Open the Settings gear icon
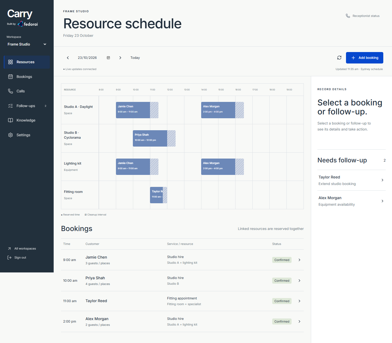The height and width of the screenshot is (343, 392). point(10,135)
